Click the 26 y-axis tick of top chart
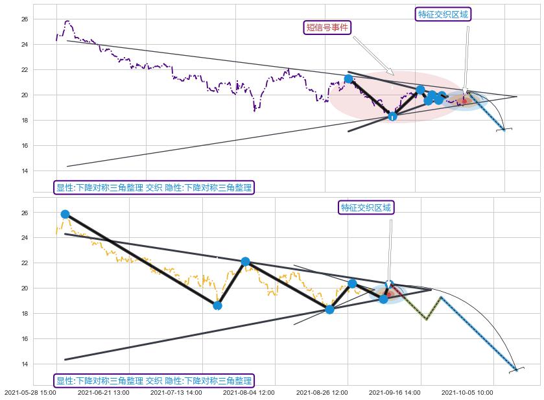The width and height of the screenshot is (544, 400). [x=25, y=19]
